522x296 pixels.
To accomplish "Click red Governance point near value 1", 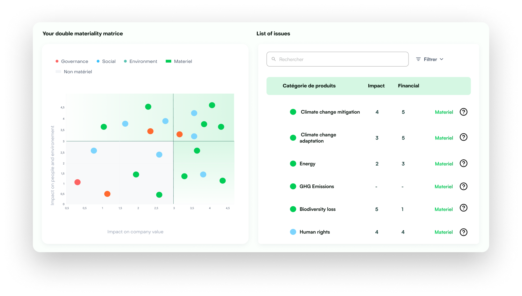I will point(78,182).
